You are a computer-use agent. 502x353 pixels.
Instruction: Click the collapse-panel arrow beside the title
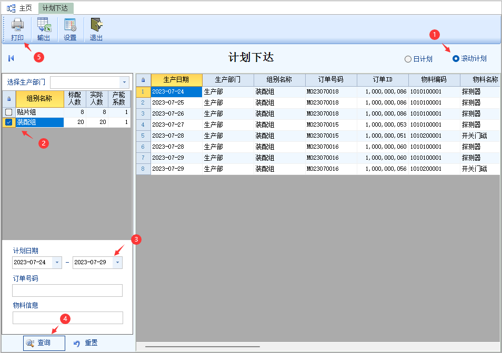coord(11,58)
